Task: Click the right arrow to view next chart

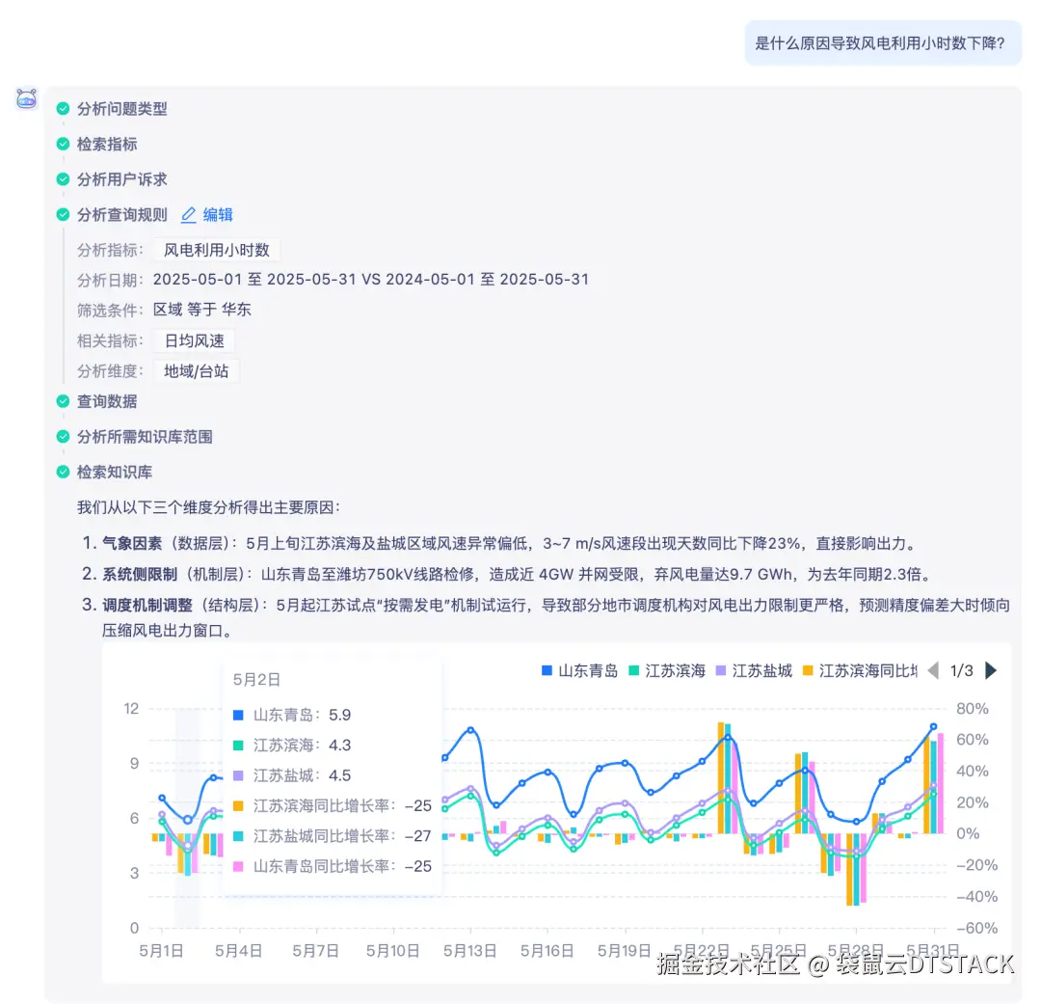Action: [990, 670]
